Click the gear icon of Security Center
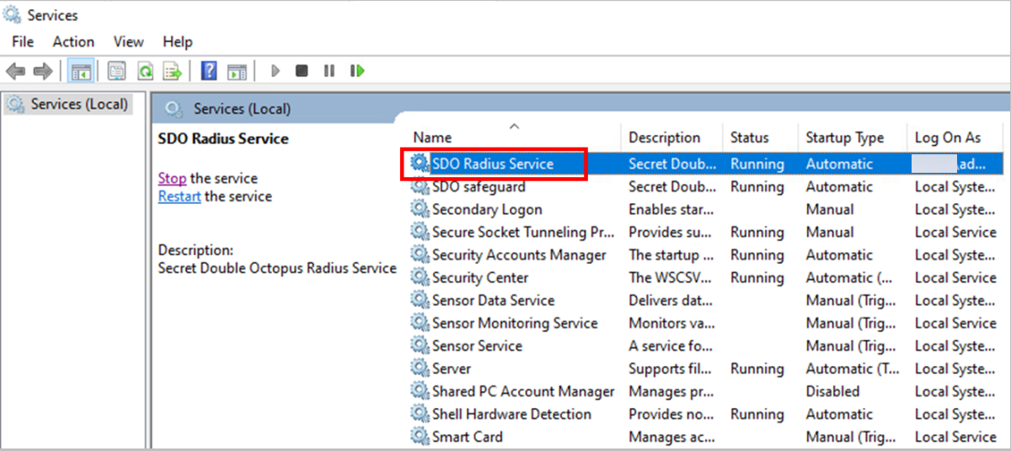The width and height of the screenshot is (1011, 451). point(420,278)
